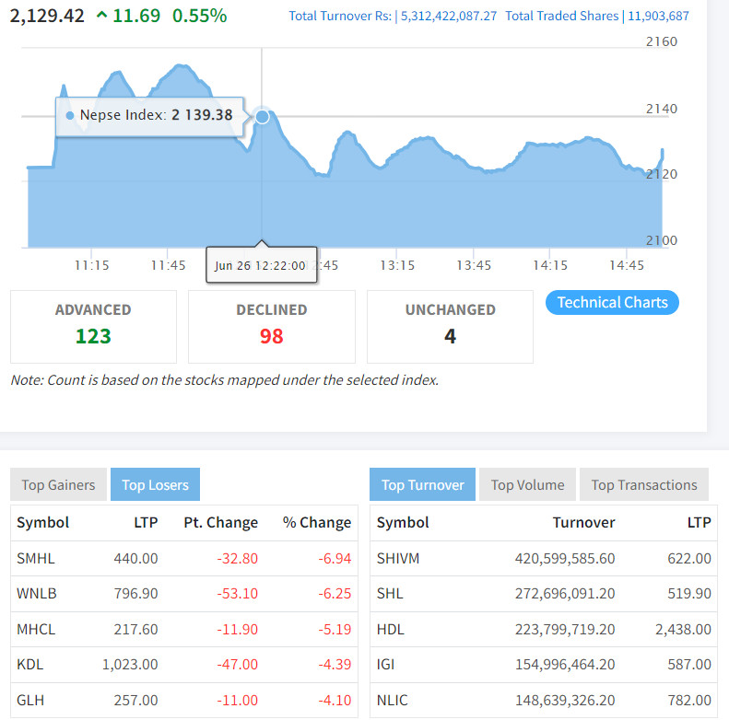Click IGI turnover 154,996,464.20
The height and width of the screenshot is (720, 729).
[x=565, y=664]
